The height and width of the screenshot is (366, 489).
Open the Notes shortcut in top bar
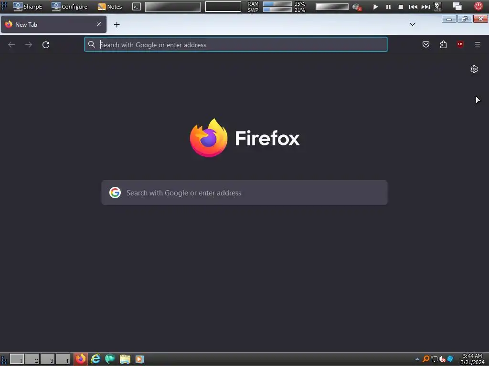(110, 7)
